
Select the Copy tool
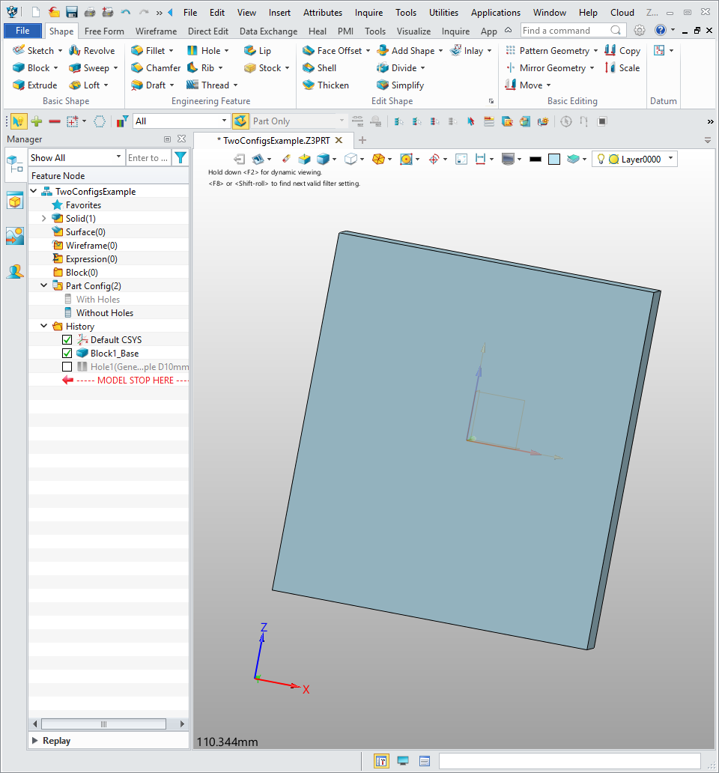(622, 51)
